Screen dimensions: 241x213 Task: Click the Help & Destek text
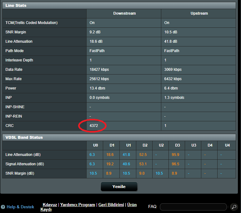pos(20,207)
